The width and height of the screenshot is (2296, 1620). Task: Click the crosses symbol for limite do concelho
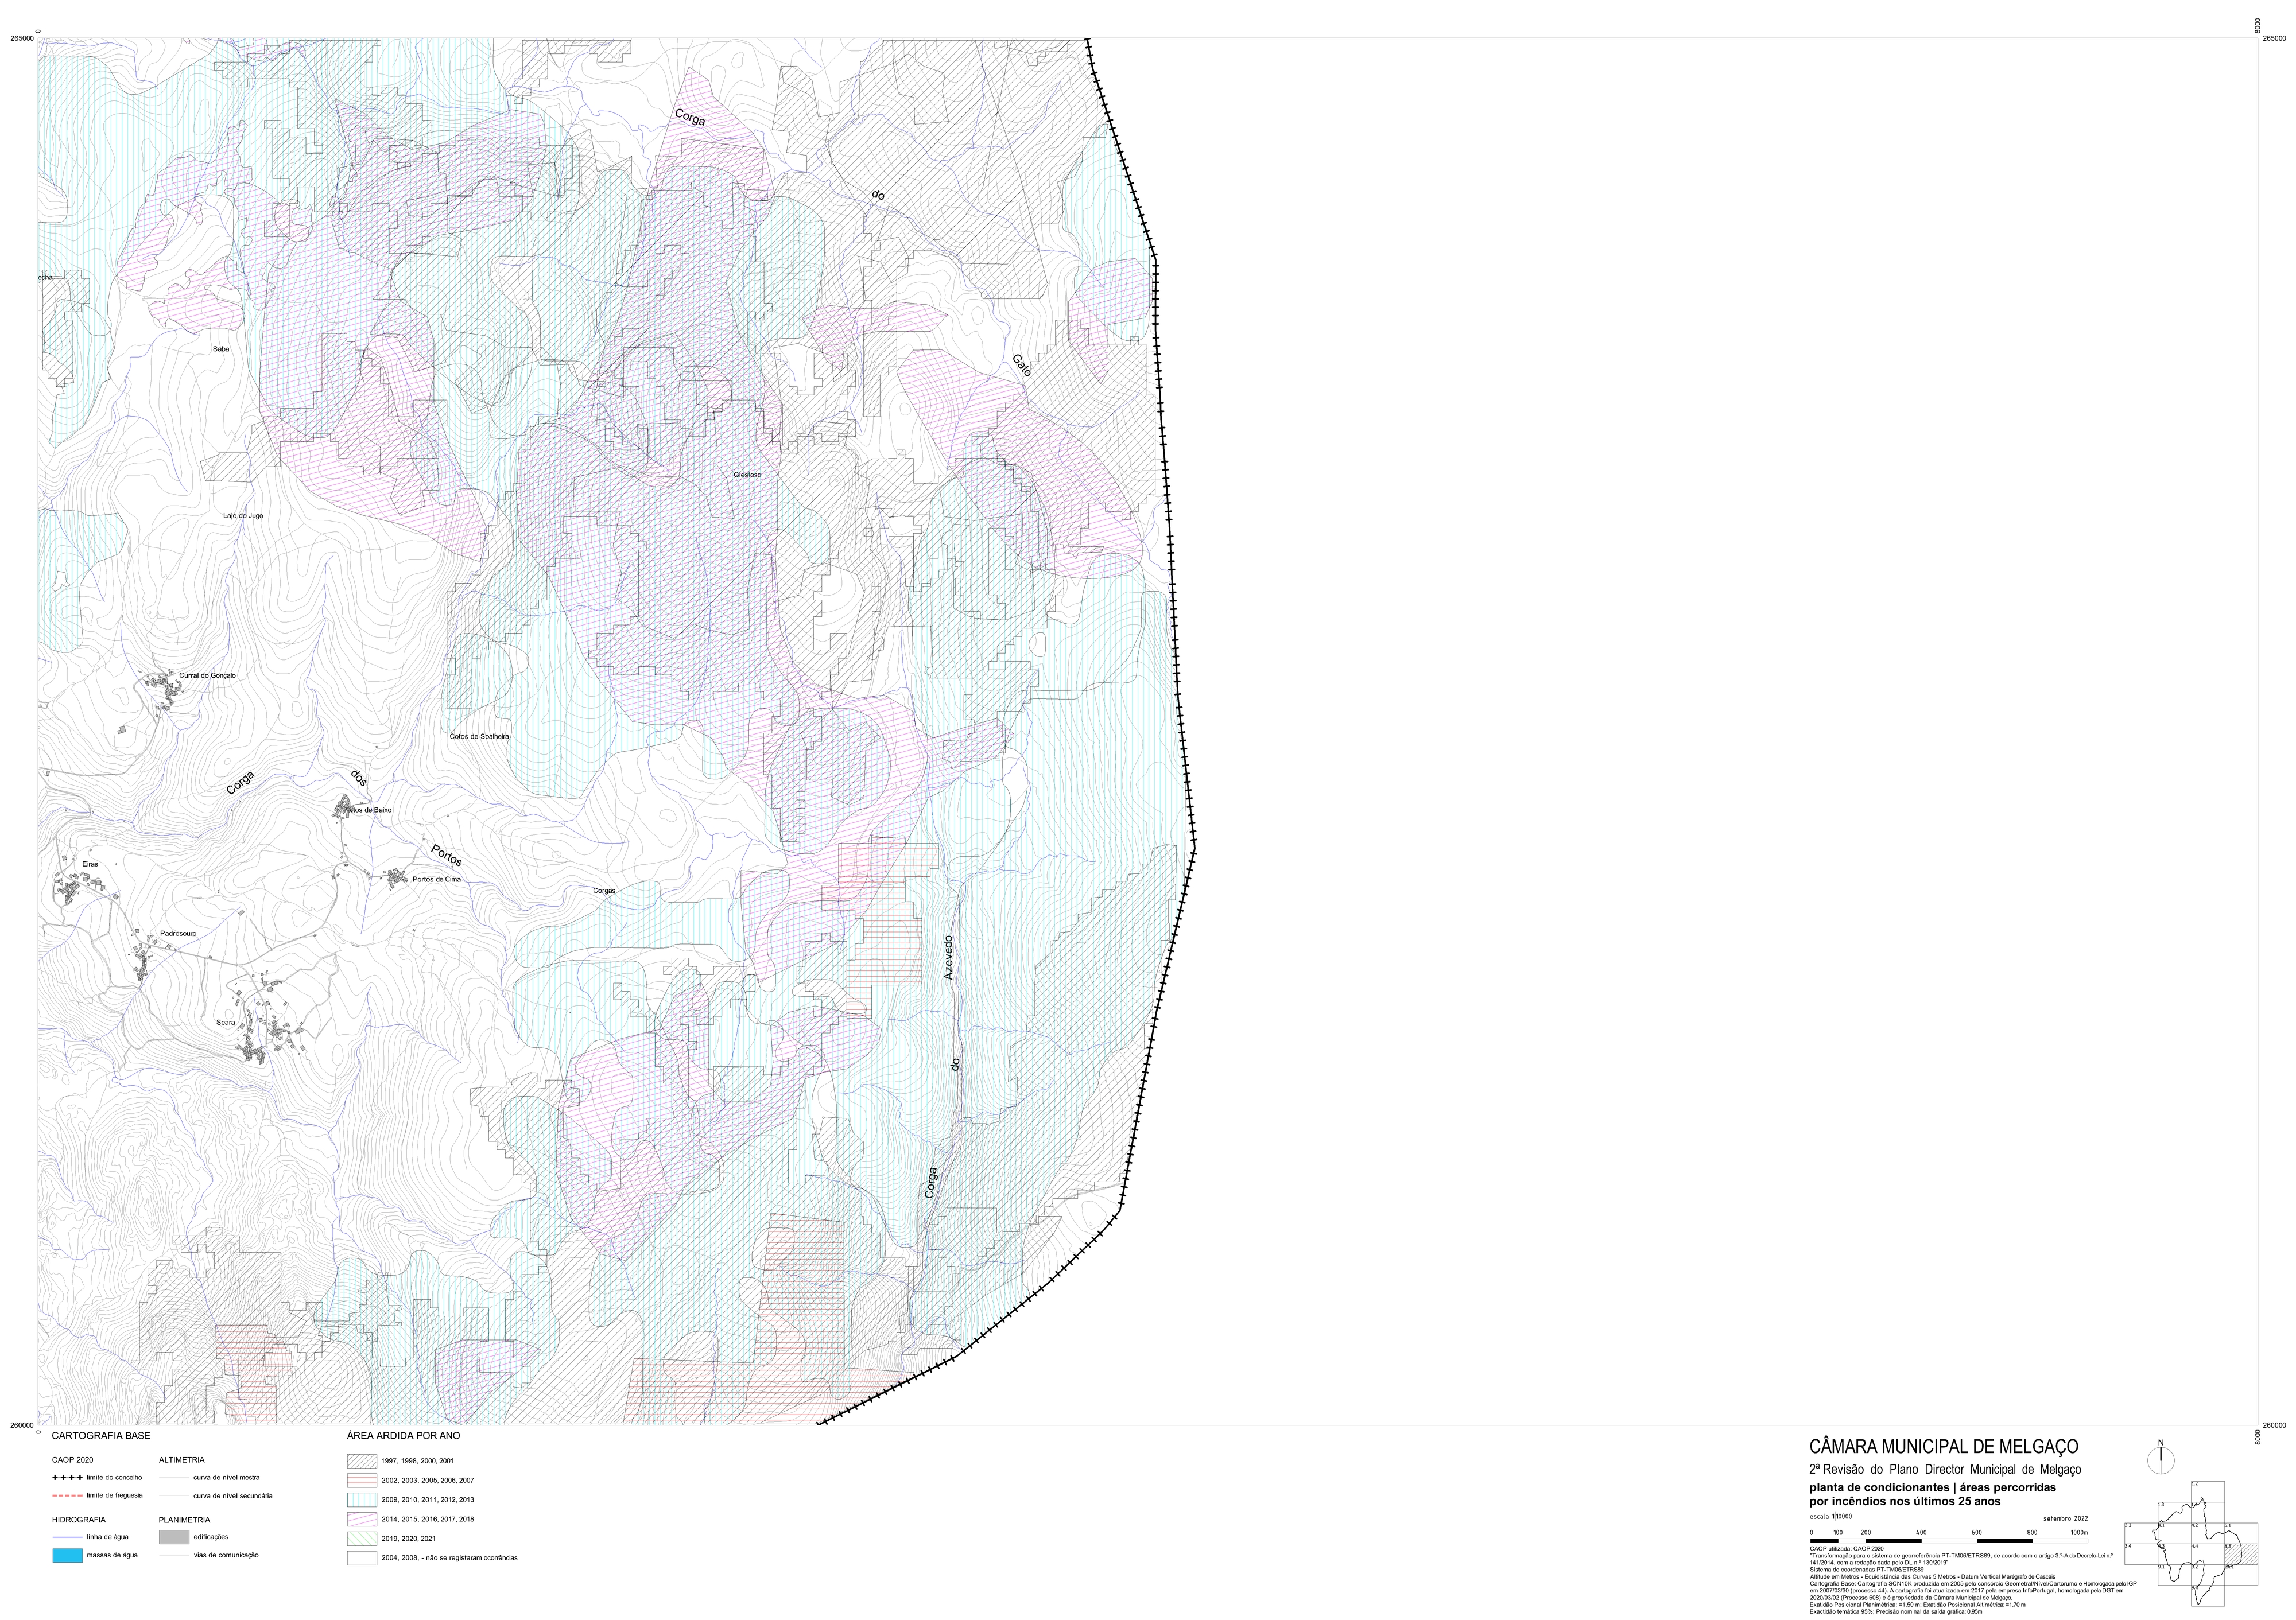tap(67, 1477)
